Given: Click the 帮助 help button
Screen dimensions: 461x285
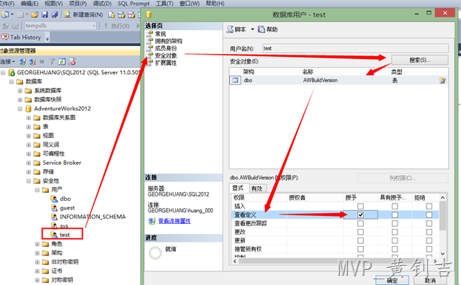Looking at the screenshot, I should [268, 30].
